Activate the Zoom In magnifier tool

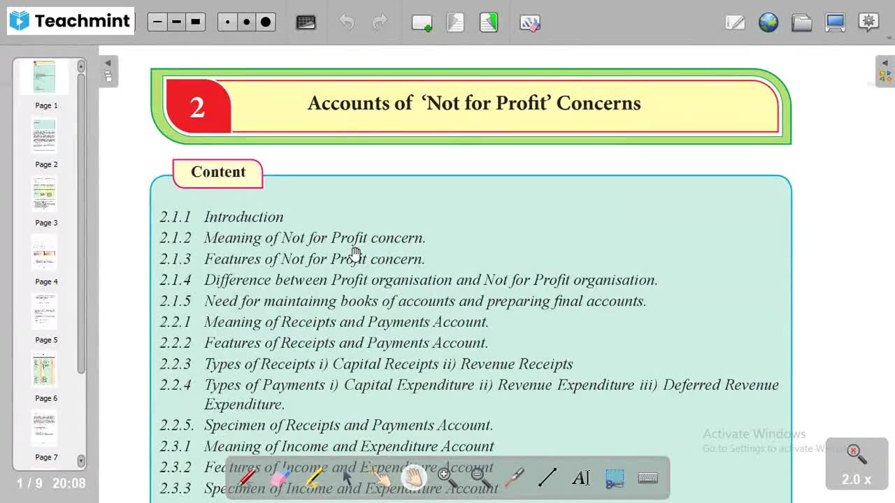pyautogui.click(x=445, y=477)
